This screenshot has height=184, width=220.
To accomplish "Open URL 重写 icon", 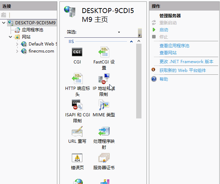I will tap(77, 131).
